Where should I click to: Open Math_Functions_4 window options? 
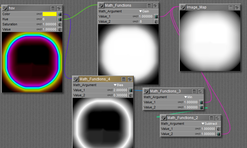124,79
